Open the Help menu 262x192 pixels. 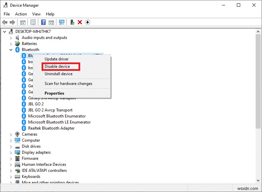tap(50, 14)
